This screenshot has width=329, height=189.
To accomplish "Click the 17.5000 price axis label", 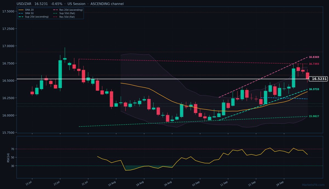I will [x=8, y=11].
